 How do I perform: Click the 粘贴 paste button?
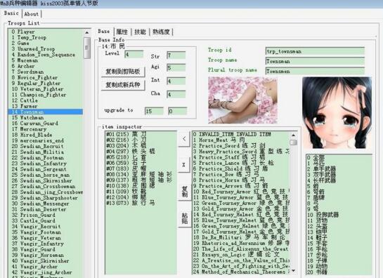coord(184,218)
